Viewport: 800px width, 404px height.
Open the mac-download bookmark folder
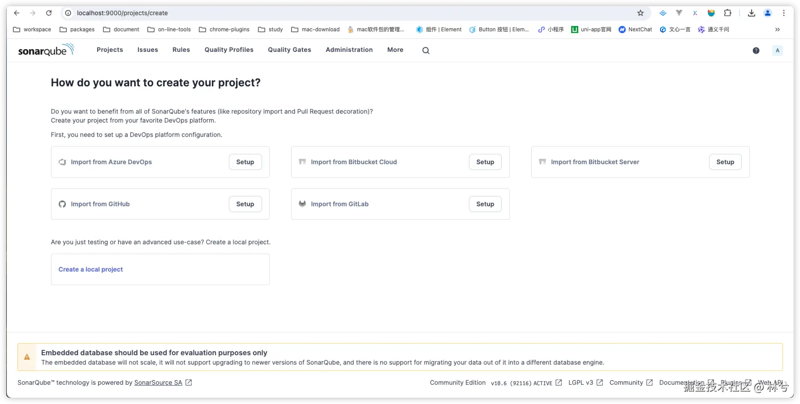(x=315, y=30)
